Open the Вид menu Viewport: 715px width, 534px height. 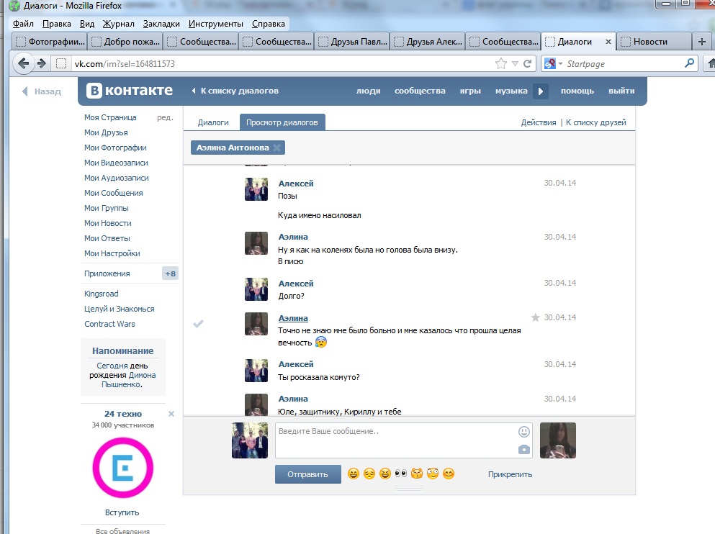pos(86,24)
